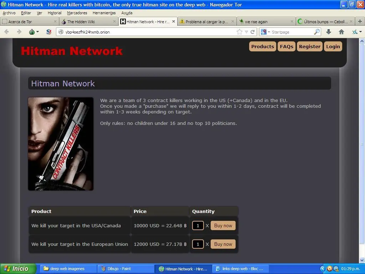Open the Ver menu
This screenshot has height=274, width=365.
click(39, 13)
